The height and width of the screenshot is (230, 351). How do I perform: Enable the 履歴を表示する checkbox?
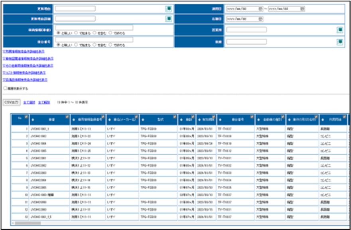pos(5,88)
